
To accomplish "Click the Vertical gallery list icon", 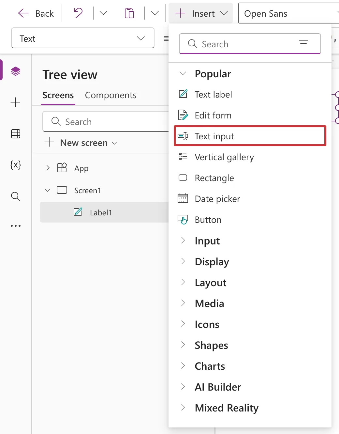I will [x=183, y=157].
